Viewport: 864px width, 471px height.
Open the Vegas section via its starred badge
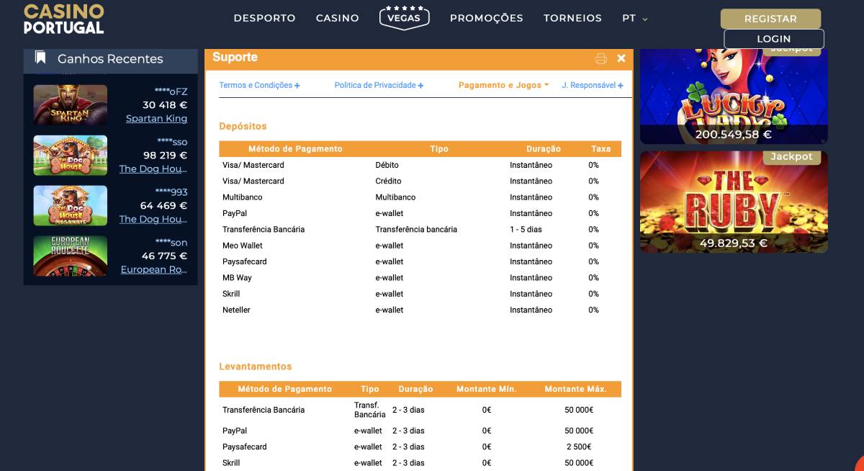[x=404, y=17]
